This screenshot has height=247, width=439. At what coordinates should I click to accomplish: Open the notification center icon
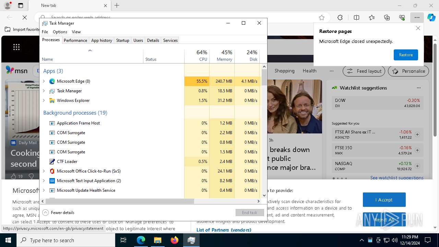point(428,240)
